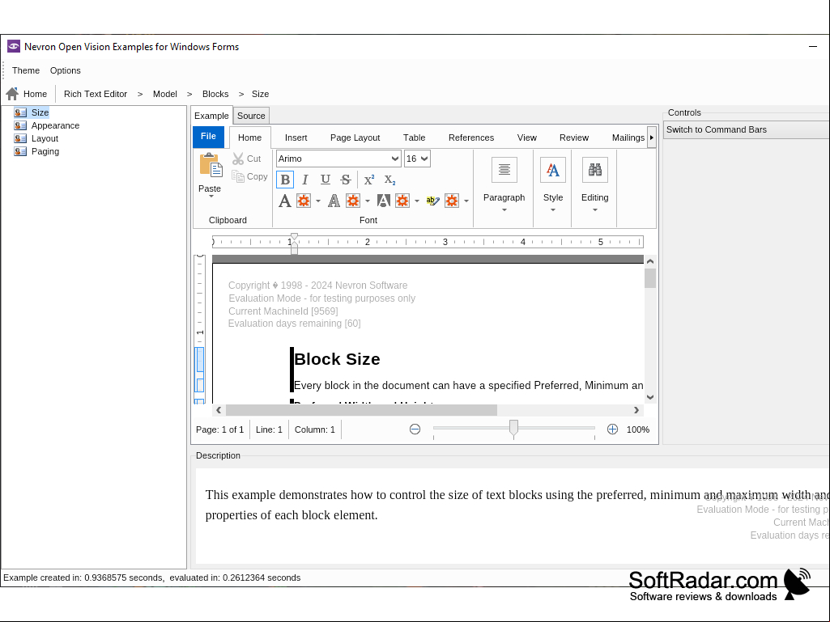
Task: Select the Size example in tree
Action: coord(40,112)
